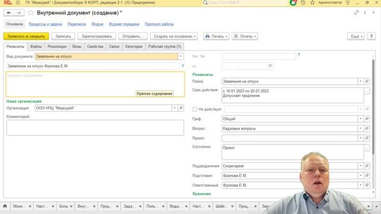This screenshot has height=214, width=381.
Task: Open the Протокол работы link
Action: (x=159, y=24)
